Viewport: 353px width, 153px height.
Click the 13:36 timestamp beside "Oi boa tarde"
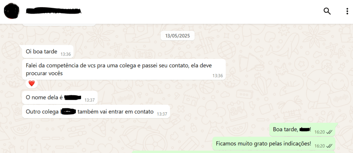(x=65, y=54)
